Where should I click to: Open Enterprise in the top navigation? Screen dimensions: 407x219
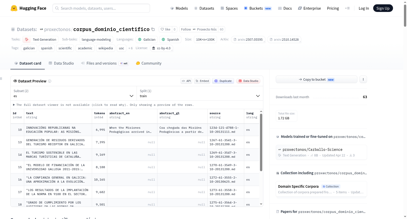(x=309, y=8)
